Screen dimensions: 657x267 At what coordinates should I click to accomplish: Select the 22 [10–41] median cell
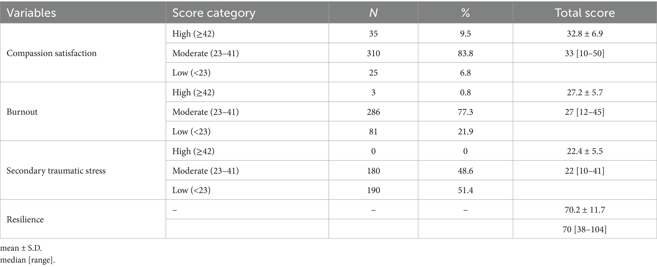tap(585, 171)
